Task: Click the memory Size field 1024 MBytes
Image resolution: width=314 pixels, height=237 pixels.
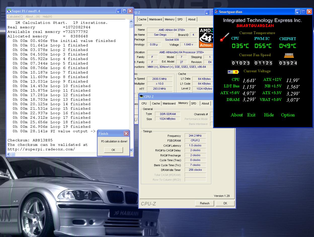Action: (168, 119)
